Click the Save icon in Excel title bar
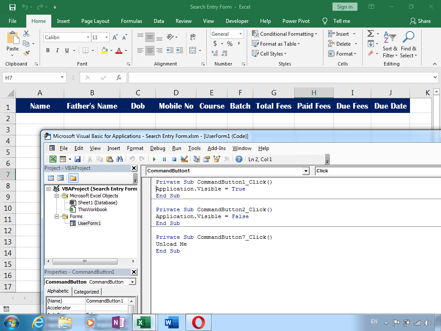 pyautogui.click(x=12, y=7)
